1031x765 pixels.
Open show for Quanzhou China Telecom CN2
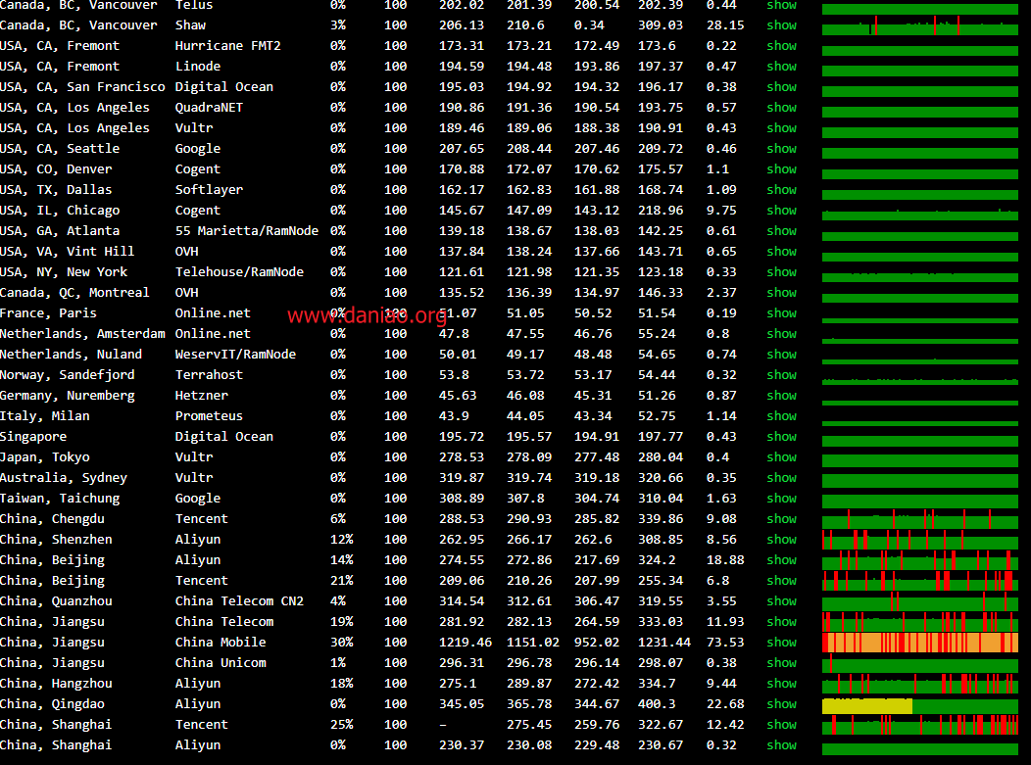[781, 600]
